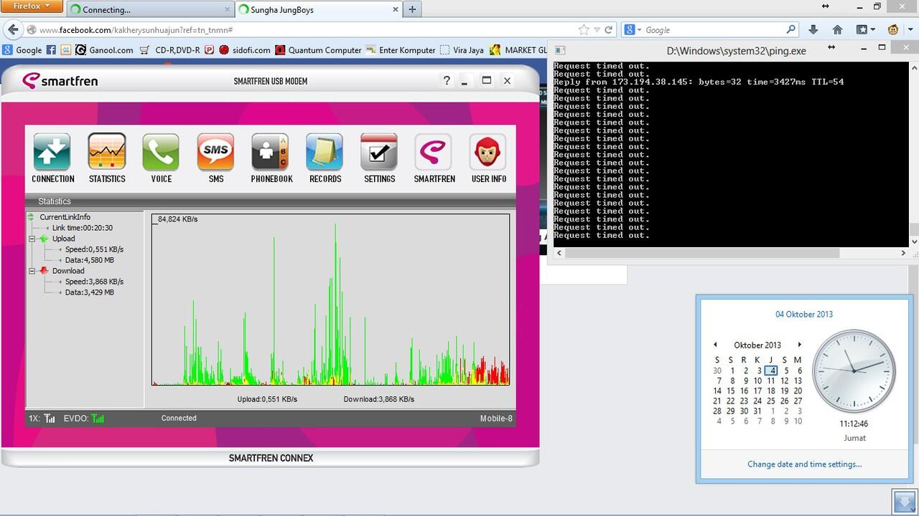This screenshot has height=516, width=919.
Task: Open the Firefox downloads arrow icon
Action: [813, 30]
